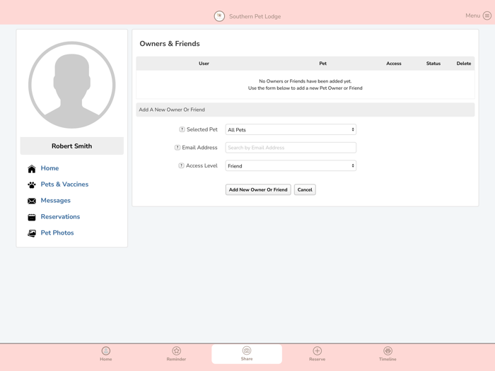Click Add New Owner Or Friend button
Viewport: 495px width, 371px height.
click(258, 189)
